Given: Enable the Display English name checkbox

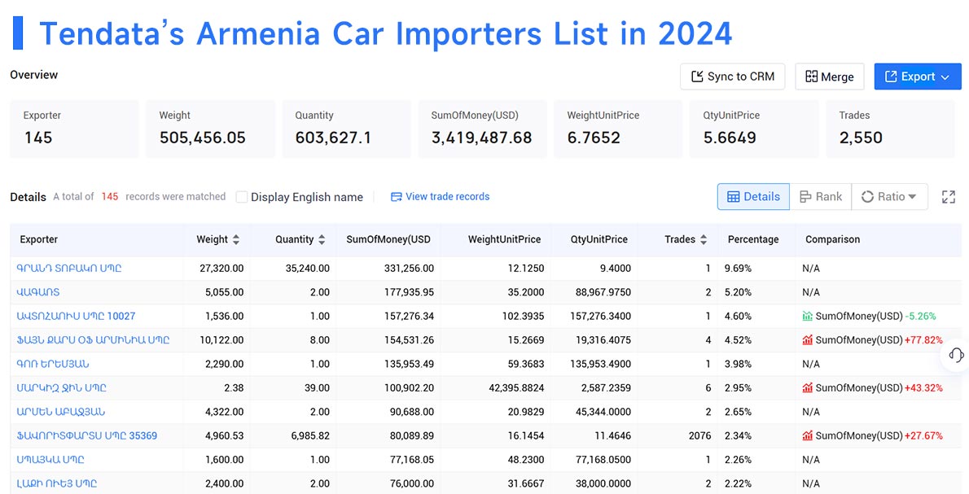Looking at the screenshot, I should 241,196.
